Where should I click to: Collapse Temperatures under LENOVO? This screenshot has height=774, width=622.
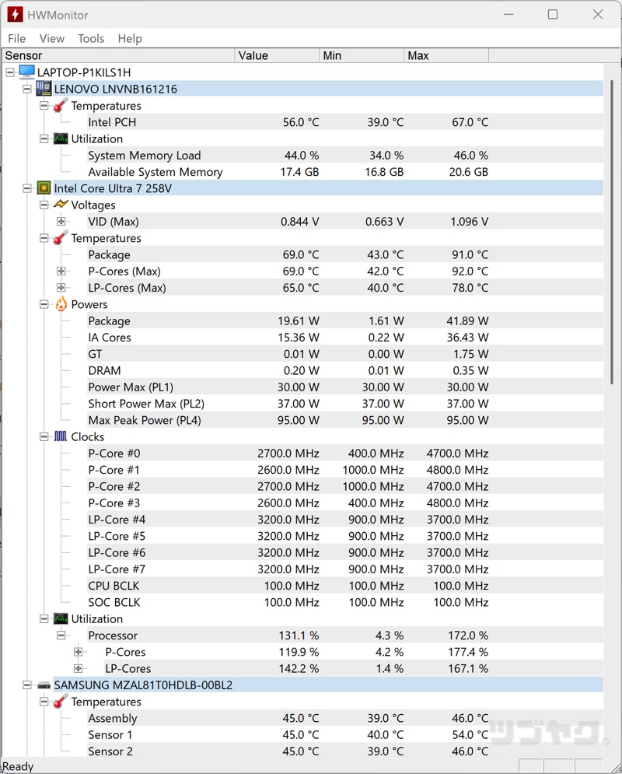click(44, 106)
